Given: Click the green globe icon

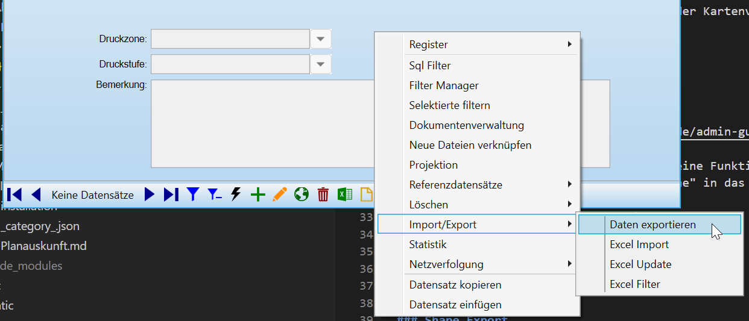Looking at the screenshot, I should click(302, 195).
